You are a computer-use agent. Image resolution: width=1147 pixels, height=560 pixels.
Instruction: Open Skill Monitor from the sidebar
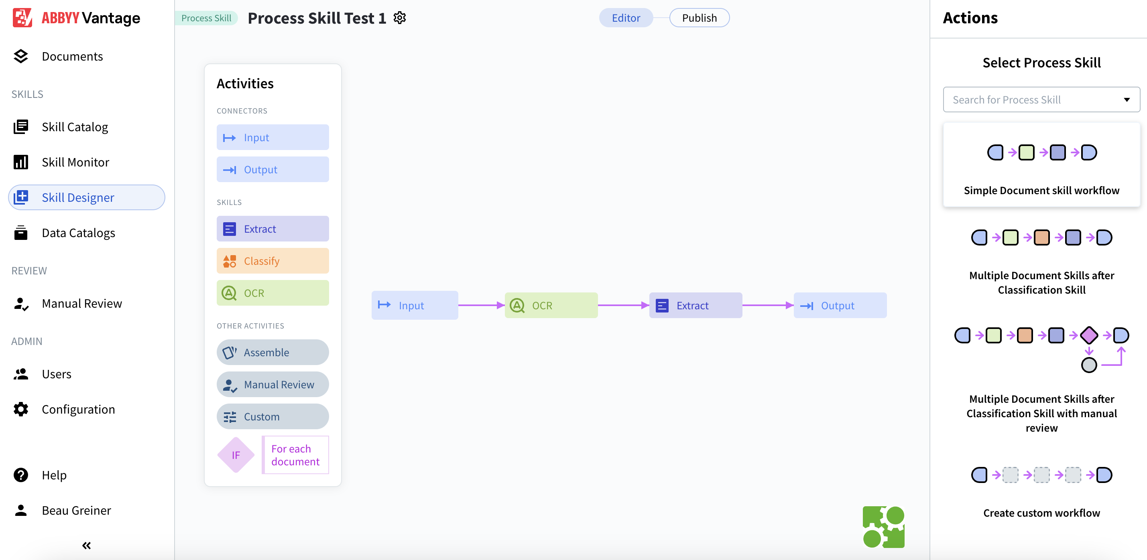point(76,162)
